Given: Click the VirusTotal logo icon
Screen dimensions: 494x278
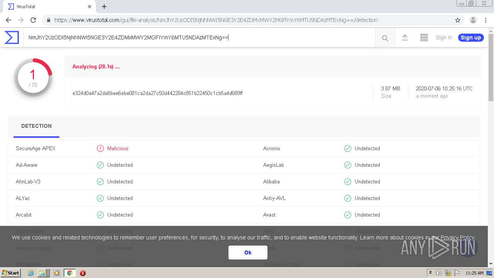Looking at the screenshot, I should pos(12,37).
